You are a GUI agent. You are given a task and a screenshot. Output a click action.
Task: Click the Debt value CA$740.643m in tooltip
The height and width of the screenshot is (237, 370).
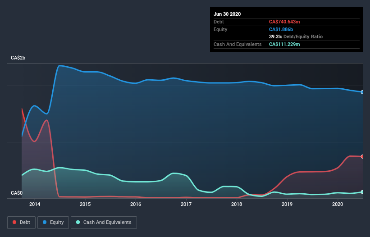pyautogui.click(x=284, y=22)
